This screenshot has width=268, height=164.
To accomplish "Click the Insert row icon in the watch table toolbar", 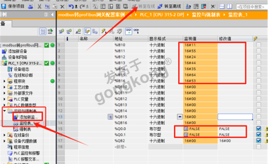I will (61, 31).
